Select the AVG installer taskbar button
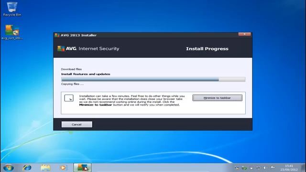Screen dimensions: 306x172 pyautogui.click(x=82, y=168)
